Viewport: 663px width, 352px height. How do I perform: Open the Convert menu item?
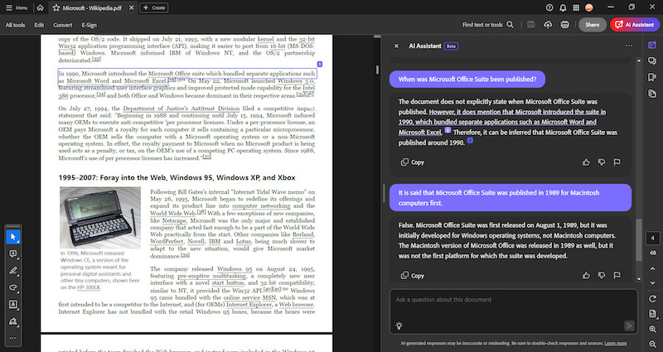62,26
